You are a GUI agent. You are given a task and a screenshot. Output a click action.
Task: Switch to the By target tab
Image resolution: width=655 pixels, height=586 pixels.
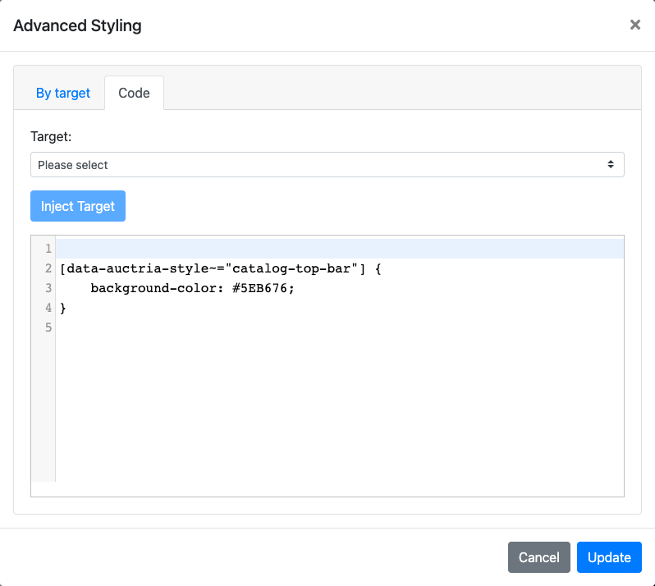click(x=63, y=93)
